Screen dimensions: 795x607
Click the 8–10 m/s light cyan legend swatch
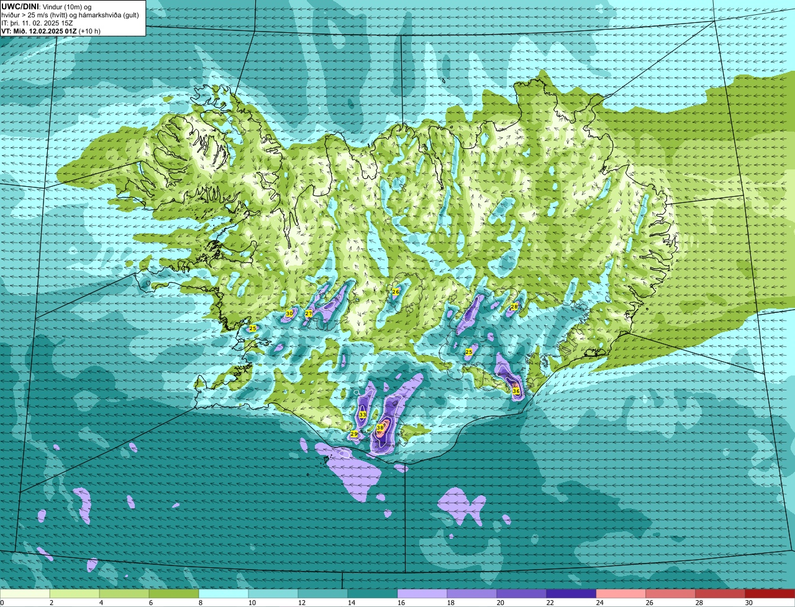[x=224, y=593]
